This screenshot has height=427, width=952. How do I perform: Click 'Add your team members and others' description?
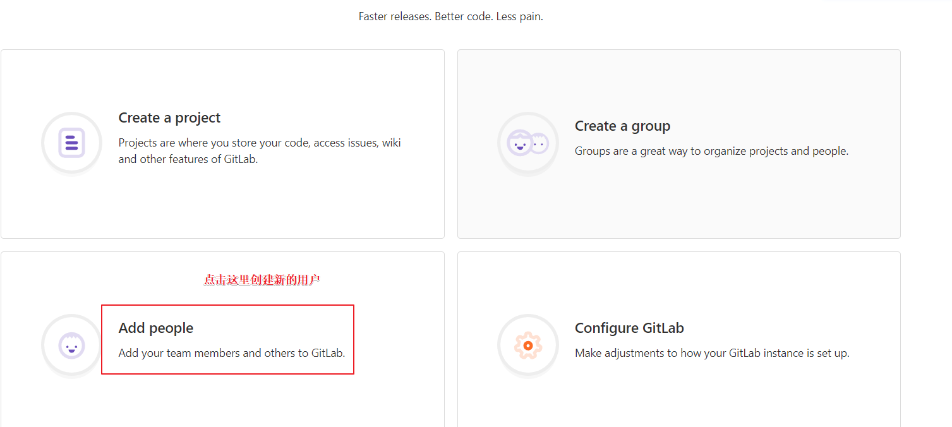(x=232, y=353)
